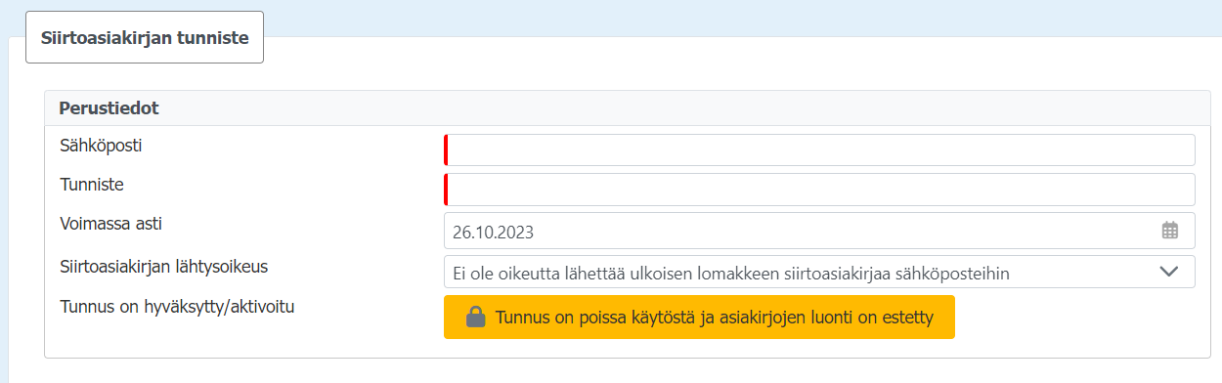Click the lock icon on the yellow button
1222x383 pixels.
475,317
